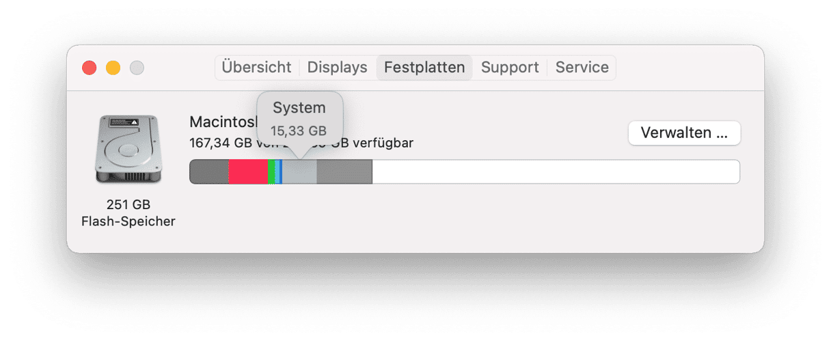Click the yellow minimize window button

[113, 68]
